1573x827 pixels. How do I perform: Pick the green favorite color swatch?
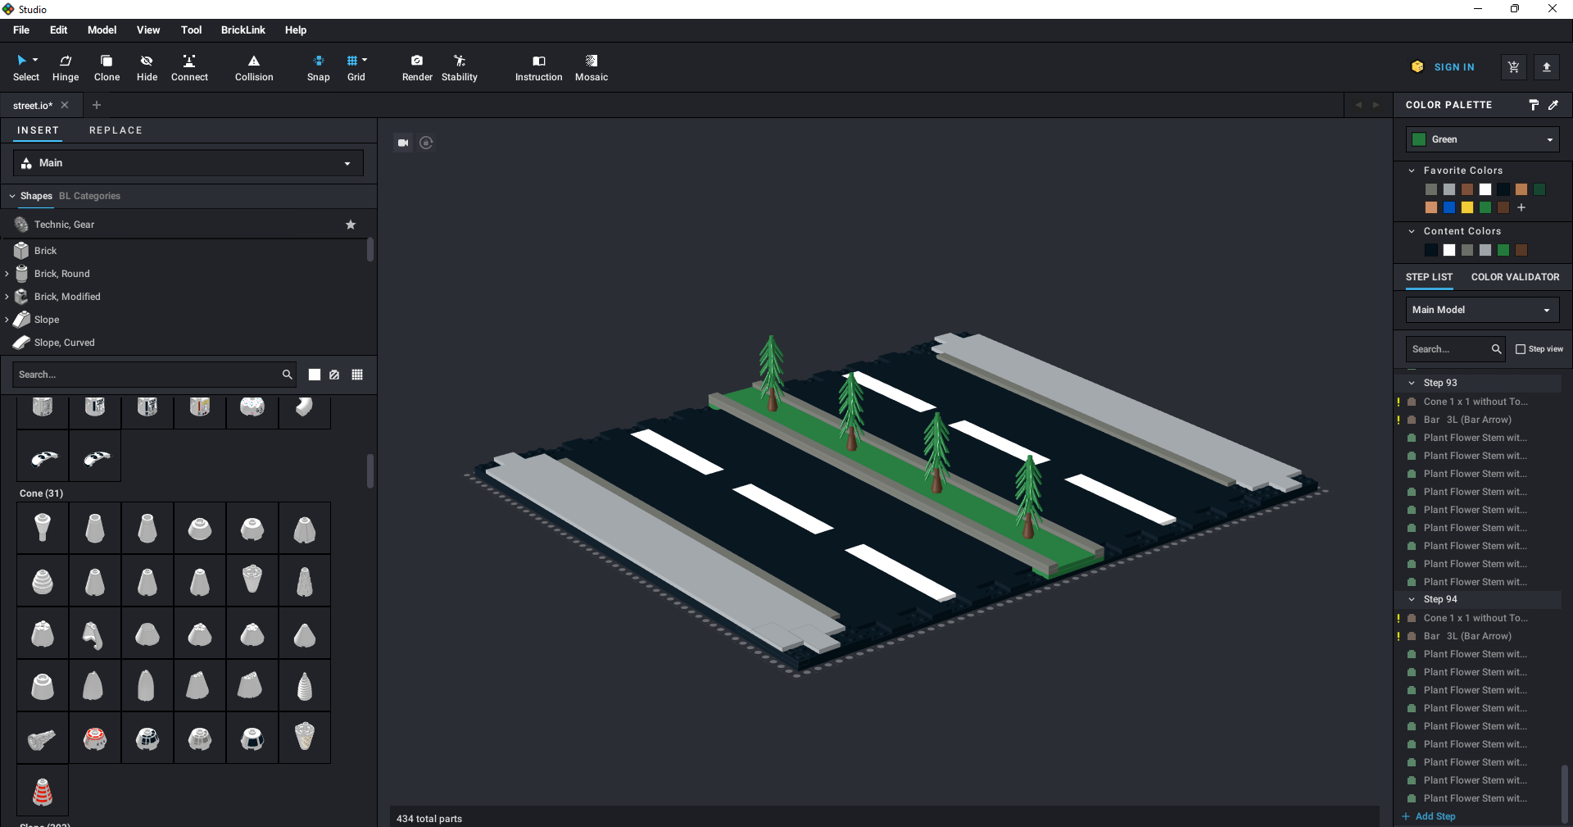(x=1485, y=207)
